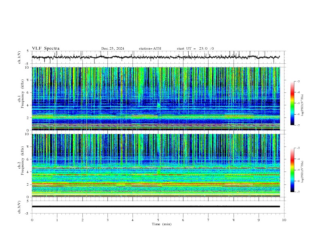Click the ch.2 color bar "log(PSD)(V²/Hz)" label
This screenshot has height=247, width=320.
[303, 172]
